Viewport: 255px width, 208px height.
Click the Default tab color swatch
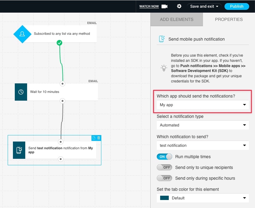[x=164, y=198]
